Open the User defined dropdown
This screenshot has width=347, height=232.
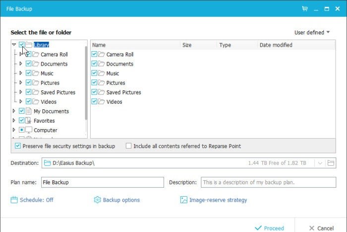point(312,32)
